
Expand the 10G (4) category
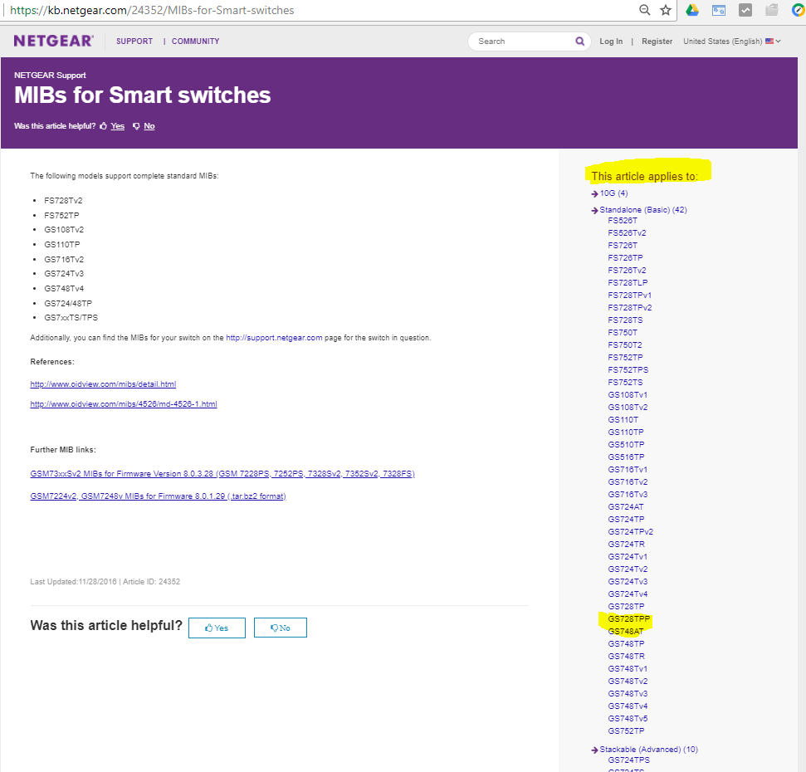pos(613,193)
